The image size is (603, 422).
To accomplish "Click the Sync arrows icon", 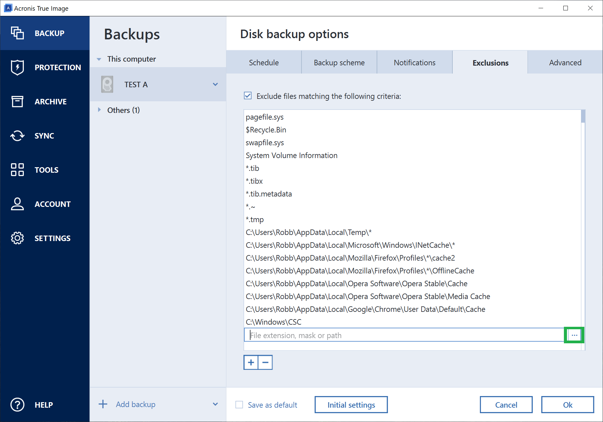I will tap(17, 135).
